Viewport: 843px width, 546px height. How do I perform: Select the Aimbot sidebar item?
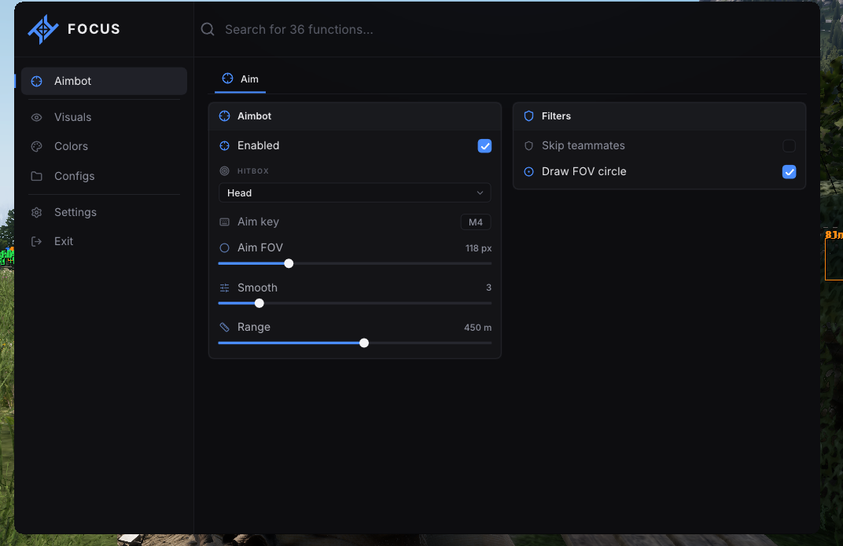pos(104,81)
